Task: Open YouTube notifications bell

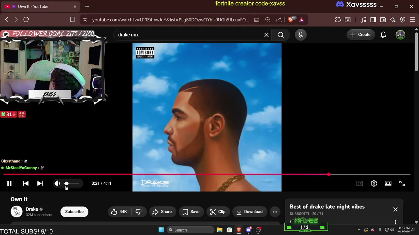Action: tap(383, 35)
